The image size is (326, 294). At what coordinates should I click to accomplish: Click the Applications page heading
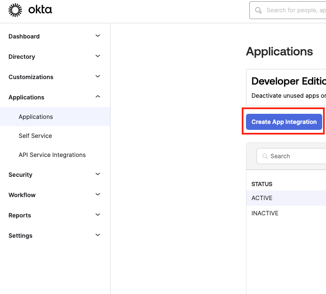279,52
